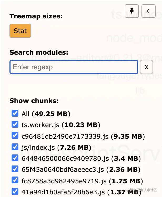This screenshot has height=197, width=162.
Task: Select the Stat treemap size button
Action: (20, 31)
